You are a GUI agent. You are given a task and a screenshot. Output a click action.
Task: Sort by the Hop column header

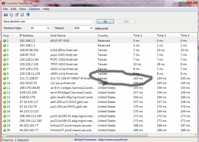(10, 36)
